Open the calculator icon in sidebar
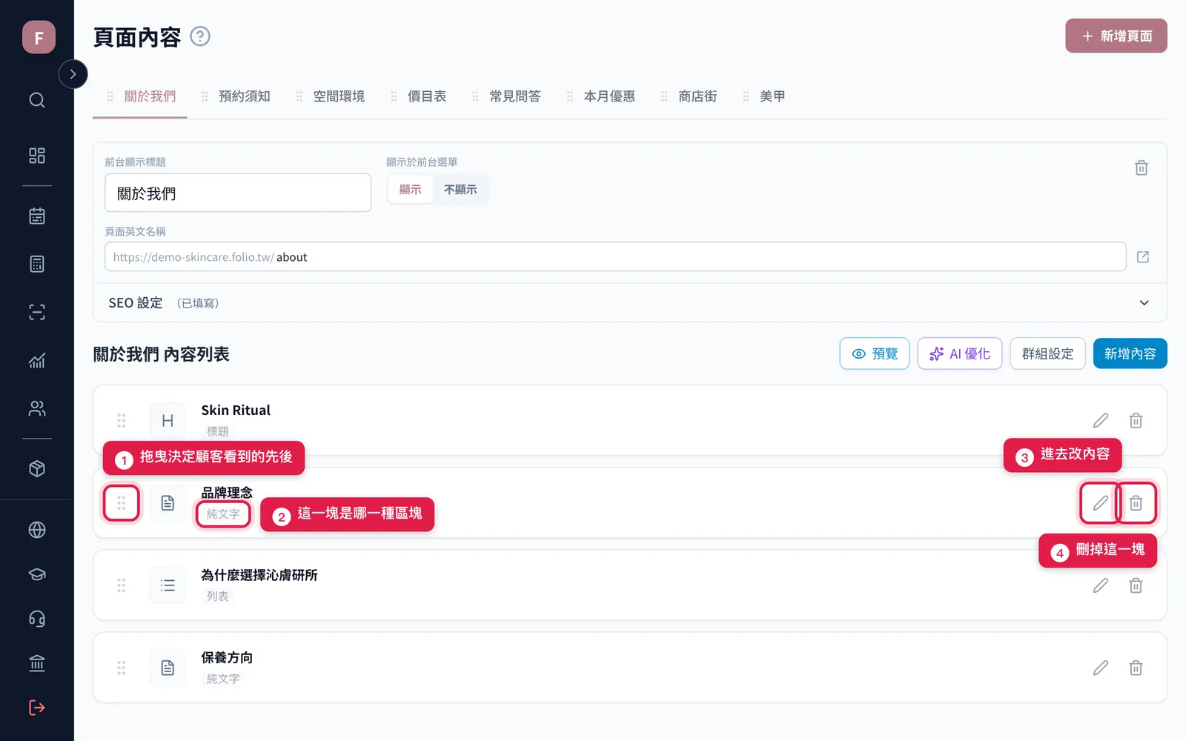1186x741 pixels. point(37,264)
